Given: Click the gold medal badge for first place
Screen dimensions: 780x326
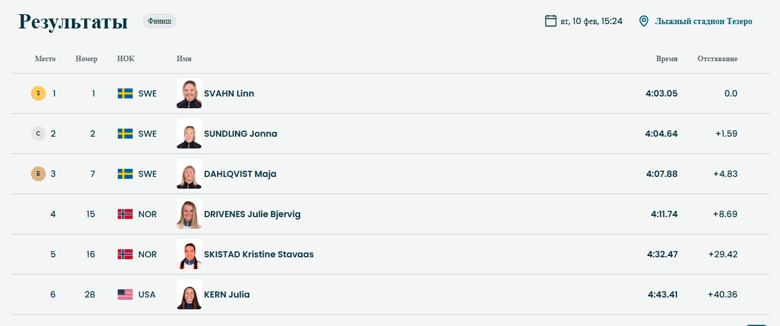Looking at the screenshot, I should (38, 93).
